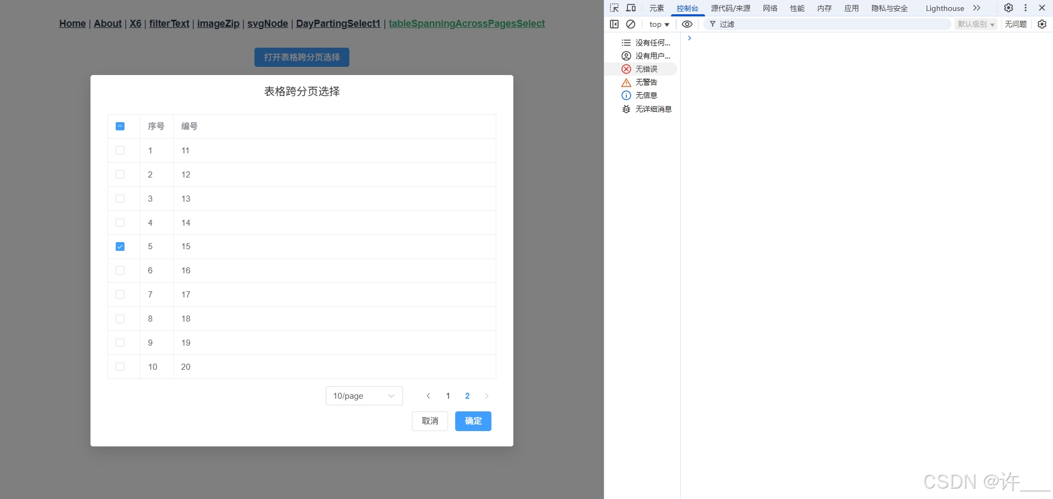This screenshot has height=499, width=1053.
Task: Switch to the '元素' tab
Action: 656,8
